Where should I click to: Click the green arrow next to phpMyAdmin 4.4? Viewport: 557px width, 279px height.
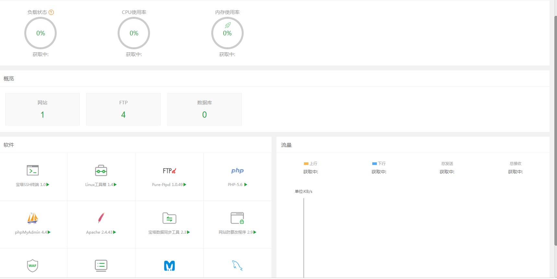click(x=49, y=232)
